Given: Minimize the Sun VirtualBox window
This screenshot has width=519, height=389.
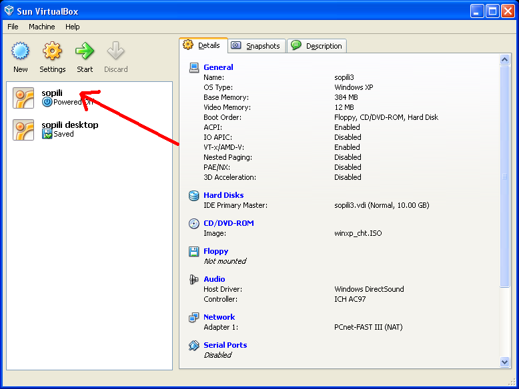Looking at the screenshot, I should 476,11.
